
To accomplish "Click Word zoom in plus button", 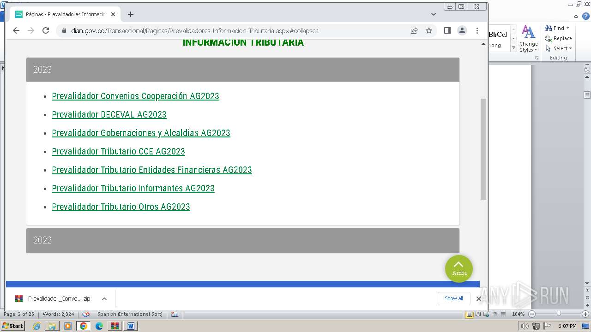I will 585,314.
